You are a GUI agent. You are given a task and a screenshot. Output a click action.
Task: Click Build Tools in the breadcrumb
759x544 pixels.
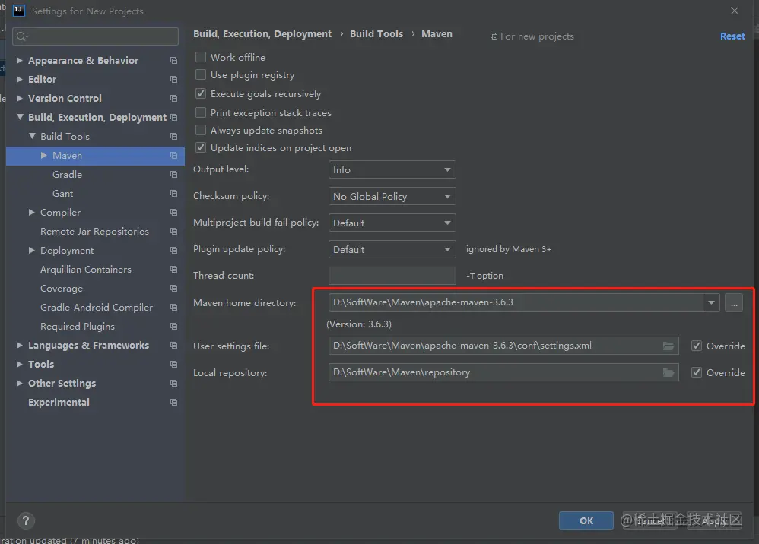coord(376,34)
